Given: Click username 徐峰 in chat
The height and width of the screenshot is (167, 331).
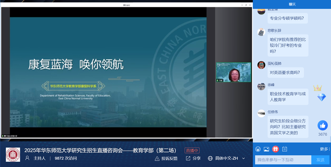Looking at the screenshot, I should [x=271, y=85].
